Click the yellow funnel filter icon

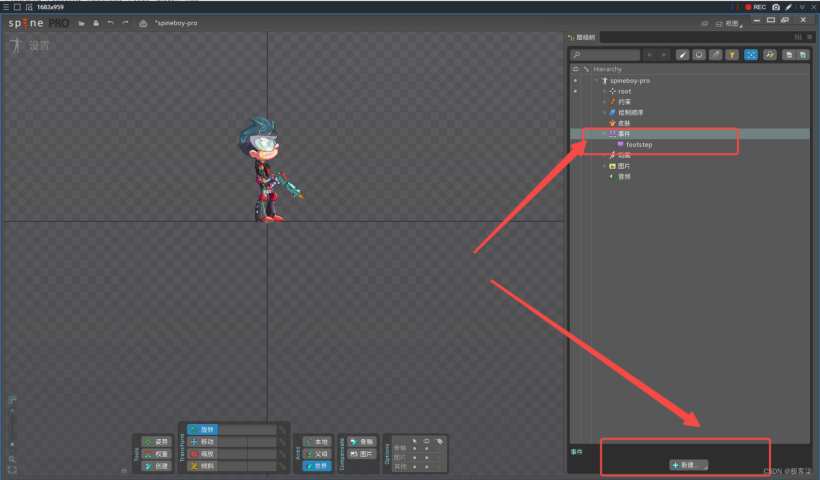[732, 55]
